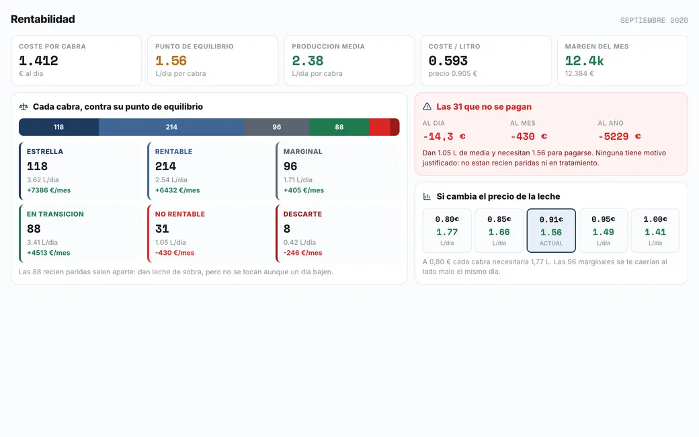Click the 0.593 cost per litre value
Screen dimensions: 699x437
(x=448, y=61)
